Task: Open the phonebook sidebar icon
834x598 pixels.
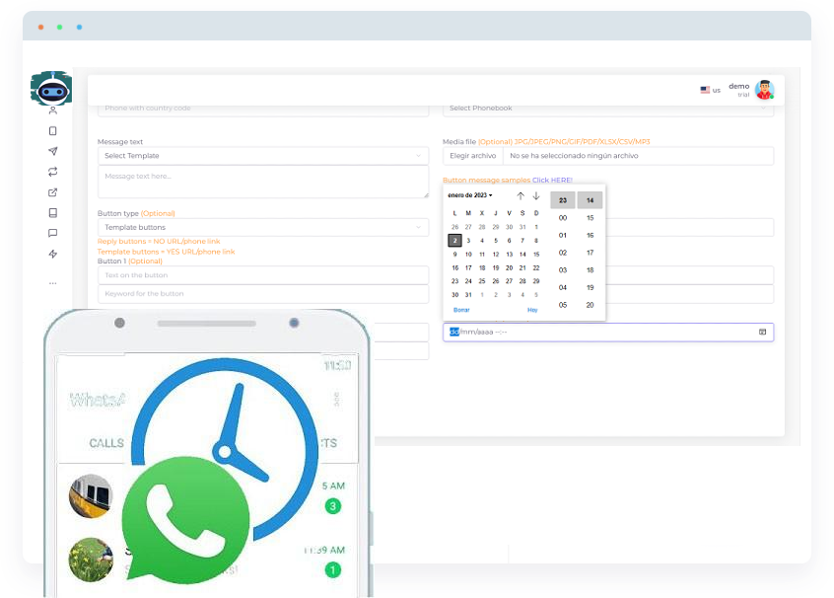Action: (52, 213)
